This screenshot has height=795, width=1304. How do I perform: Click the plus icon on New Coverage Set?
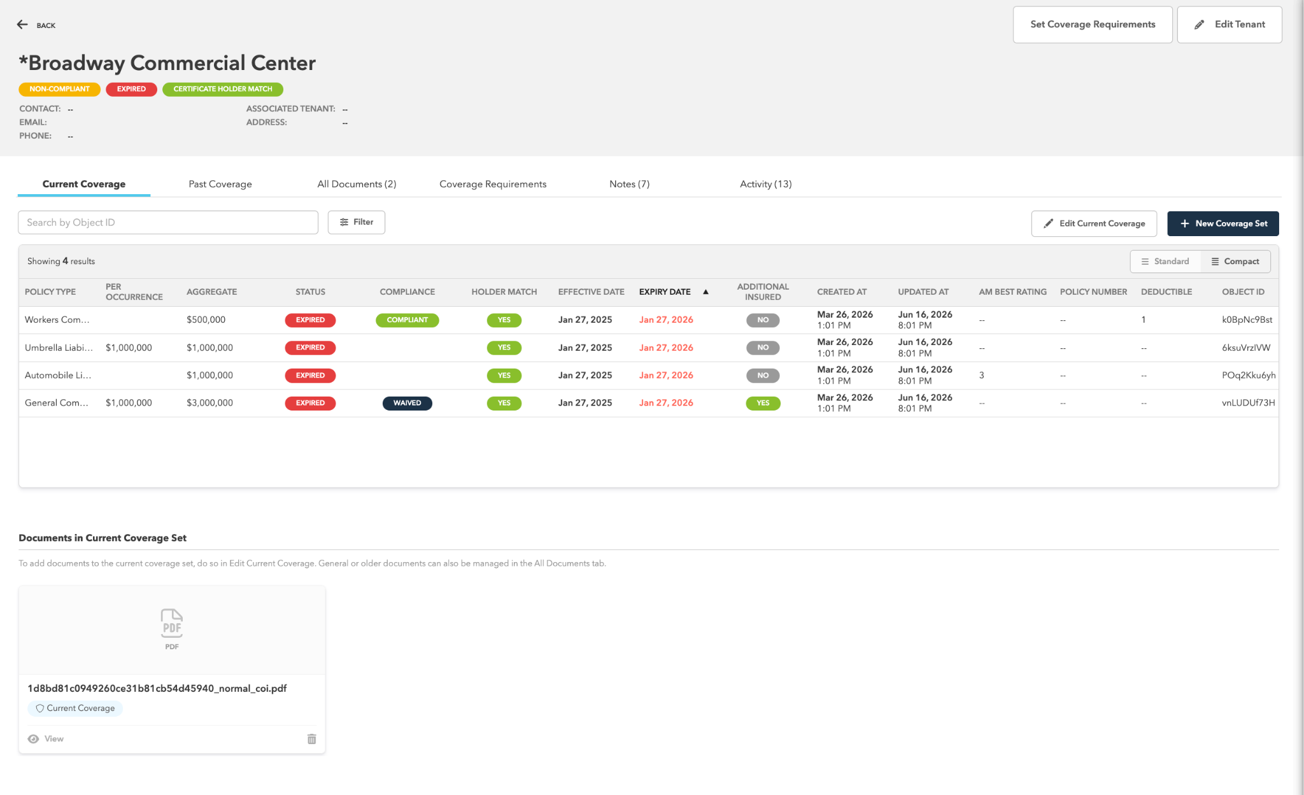[1184, 223]
